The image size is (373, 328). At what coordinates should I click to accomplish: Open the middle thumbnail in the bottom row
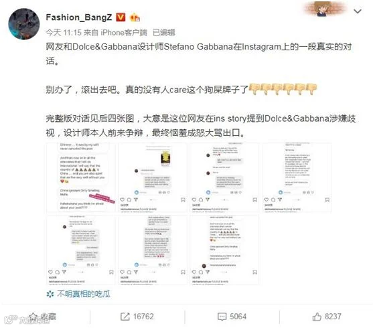(x=153, y=250)
